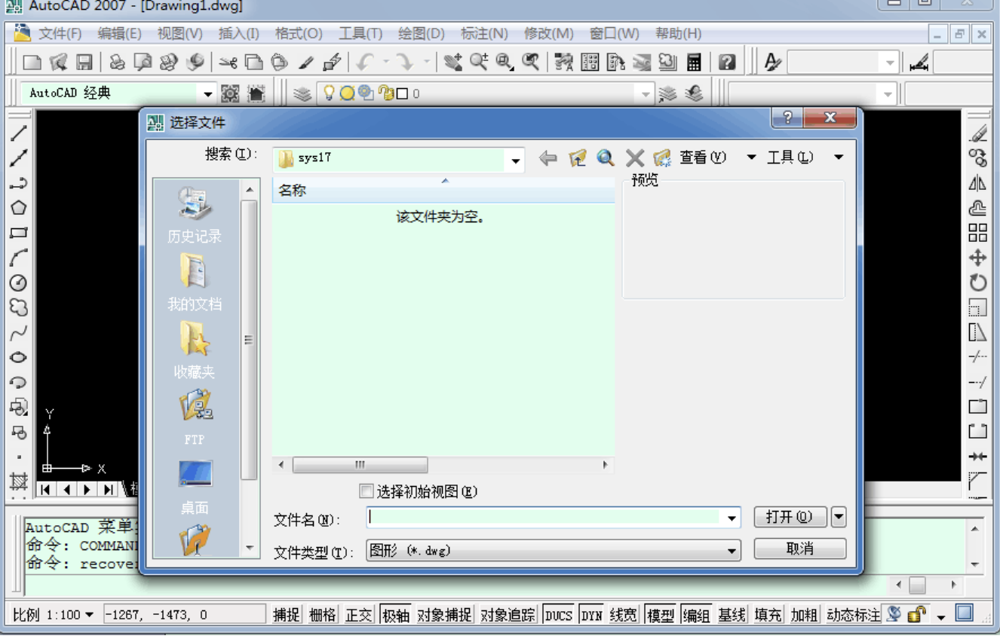
Task: Select the Revision Cloud tool
Action: (18, 307)
